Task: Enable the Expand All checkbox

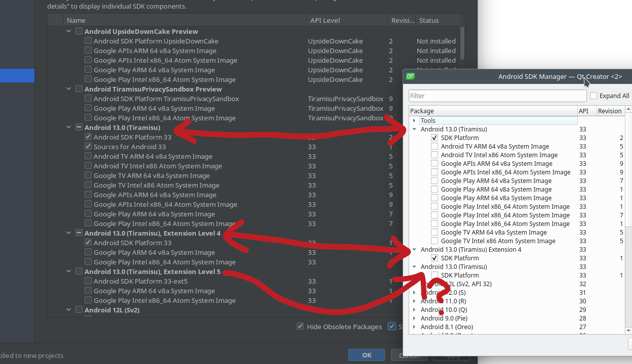Action: [594, 96]
